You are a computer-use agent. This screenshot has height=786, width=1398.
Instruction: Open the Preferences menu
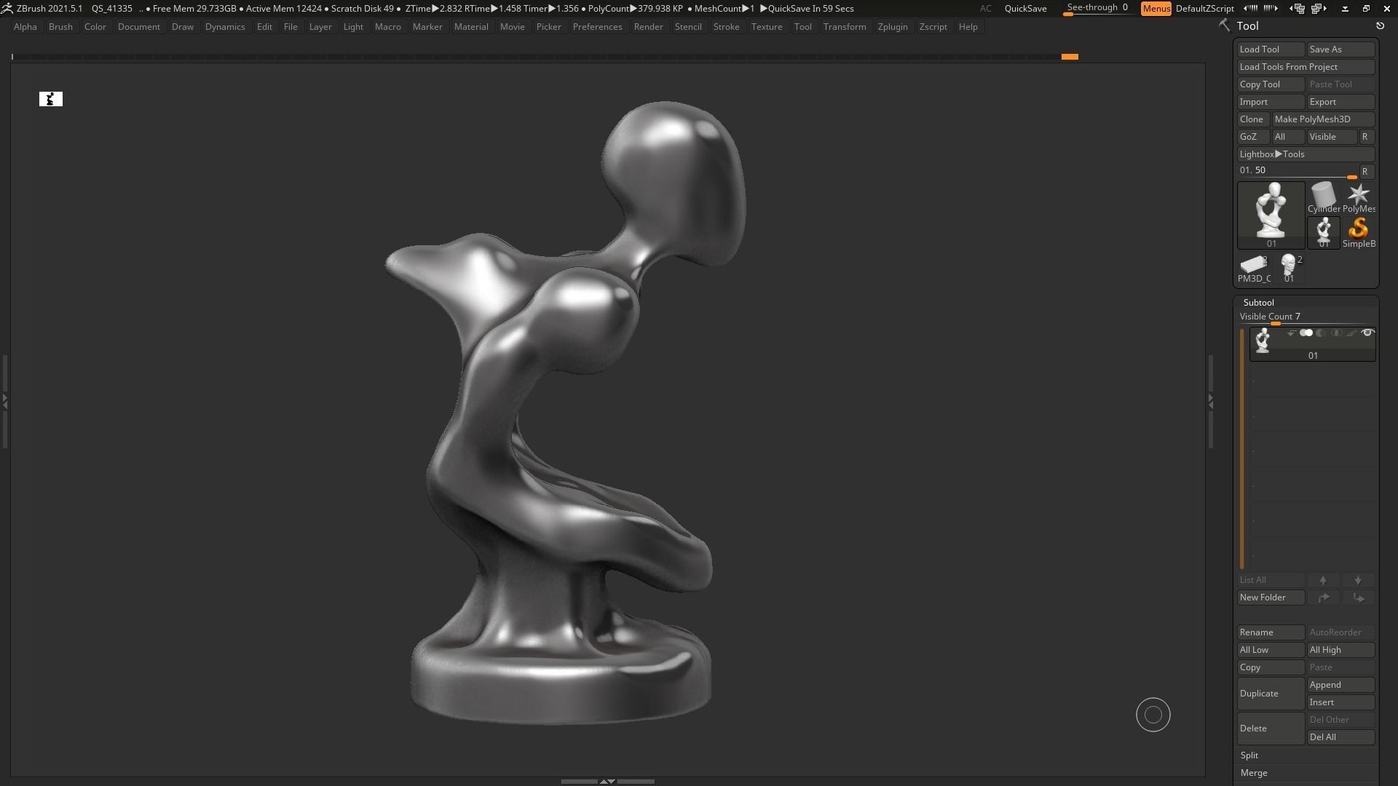pyautogui.click(x=597, y=26)
